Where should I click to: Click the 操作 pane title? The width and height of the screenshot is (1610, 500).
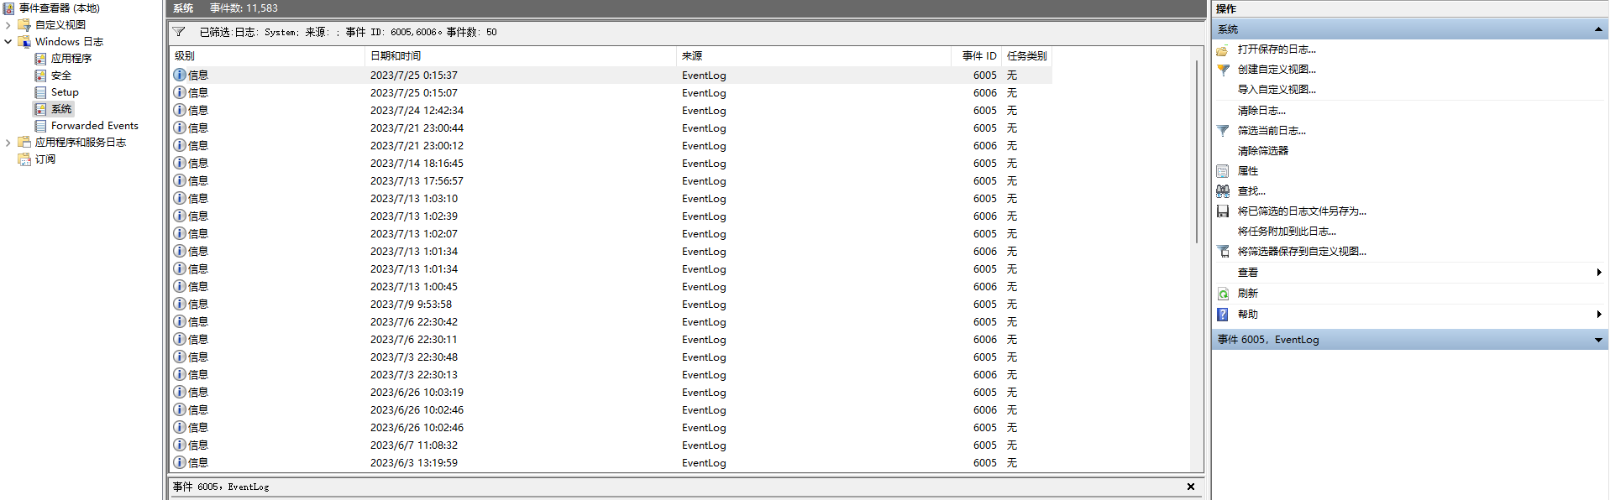tap(1226, 9)
